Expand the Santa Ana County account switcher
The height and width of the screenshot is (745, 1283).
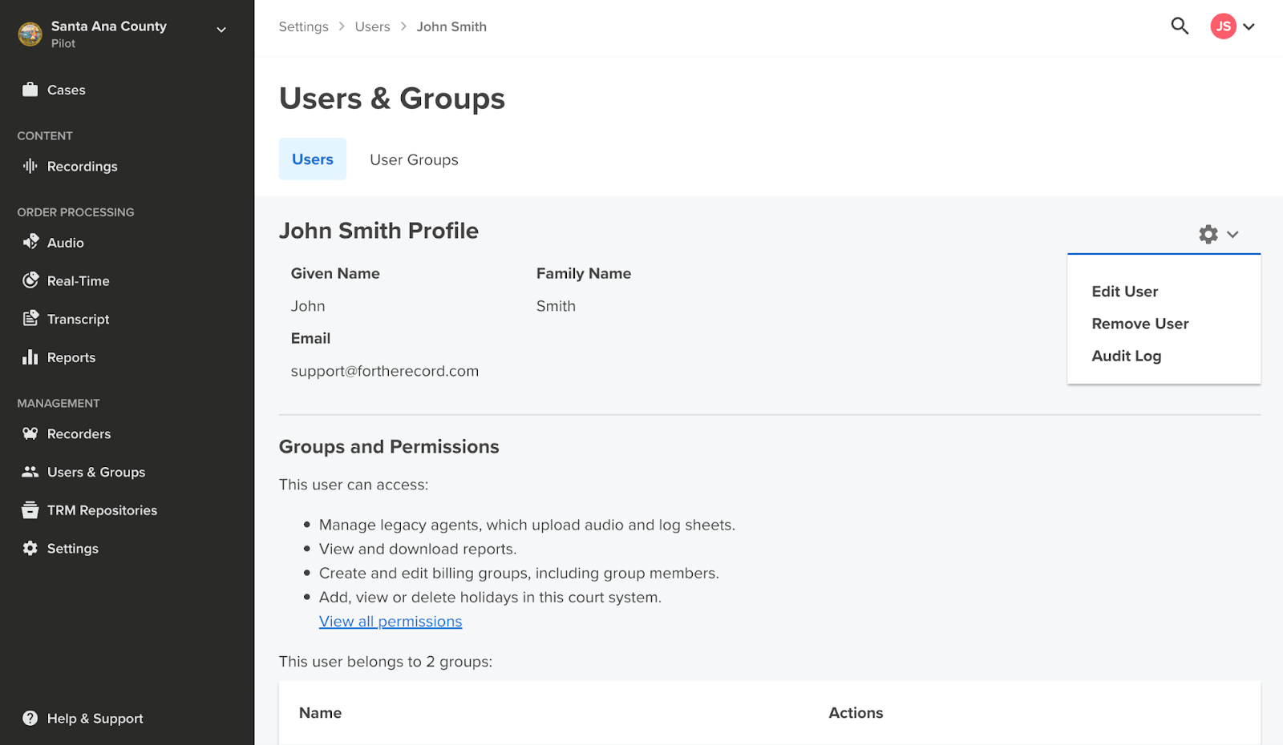[x=221, y=30]
